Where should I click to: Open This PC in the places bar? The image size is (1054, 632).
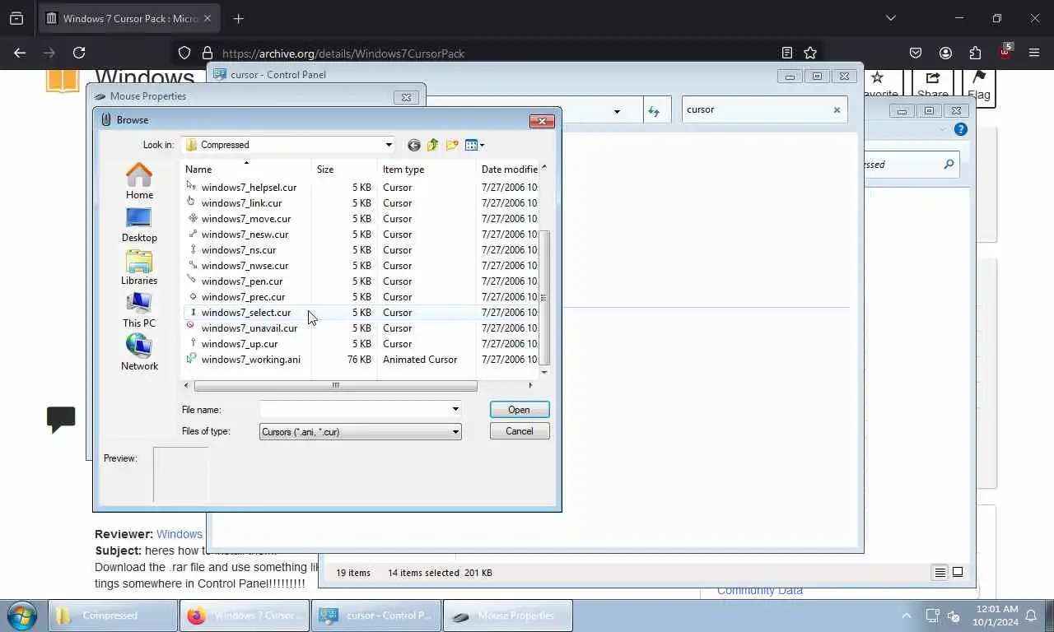(139, 309)
